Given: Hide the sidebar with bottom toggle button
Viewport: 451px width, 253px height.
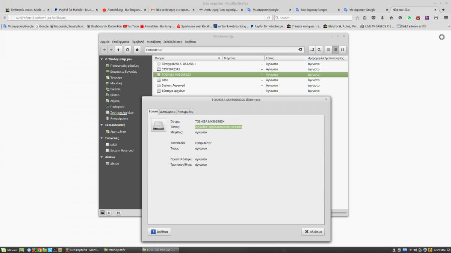Looking at the screenshot, I should (x=118, y=213).
